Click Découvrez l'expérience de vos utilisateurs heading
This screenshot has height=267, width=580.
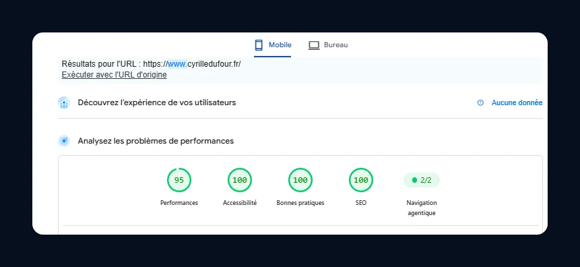(157, 102)
